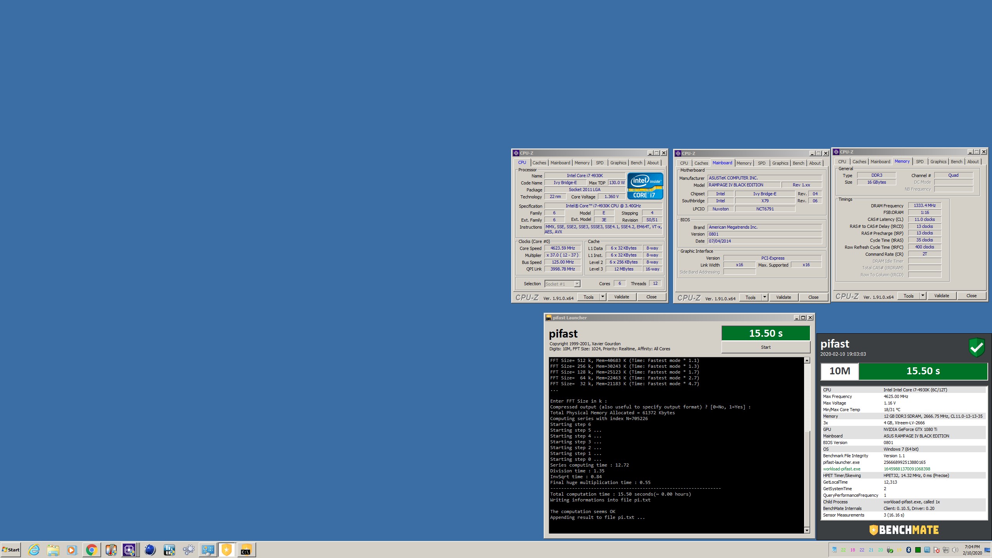Image resolution: width=992 pixels, height=558 pixels.
Task: Open Google Chrome from the taskbar
Action: (91, 549)
